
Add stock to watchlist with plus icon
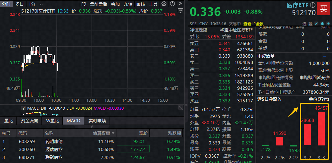tap(328, 24)
